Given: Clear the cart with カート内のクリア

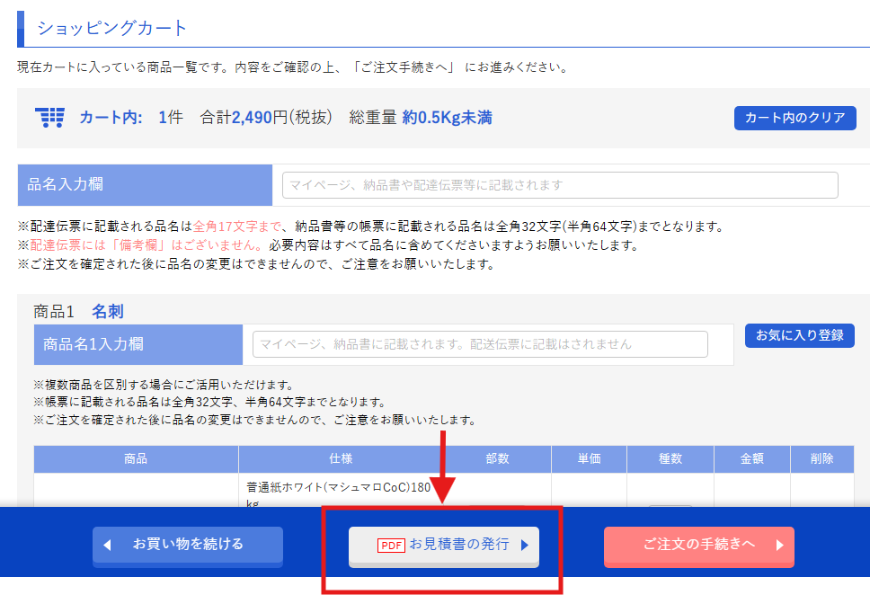Looking at the screenshot, I should [795, 118].
